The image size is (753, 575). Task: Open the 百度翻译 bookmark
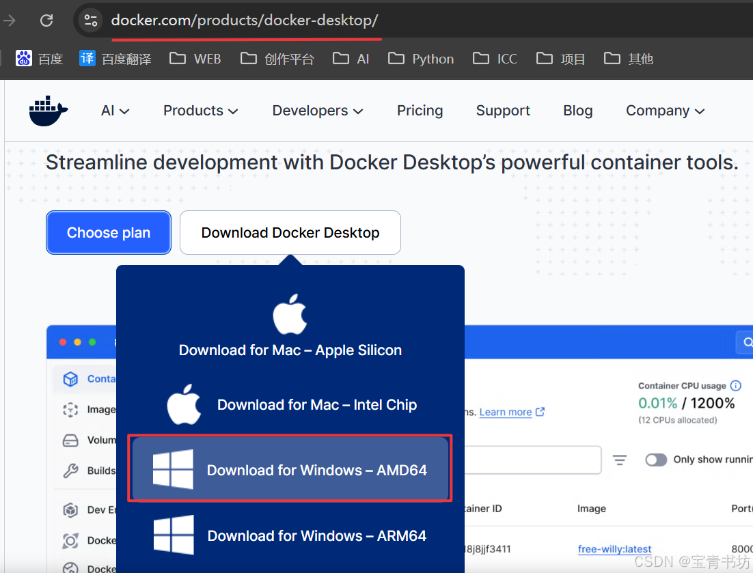(x=115, y=59)
